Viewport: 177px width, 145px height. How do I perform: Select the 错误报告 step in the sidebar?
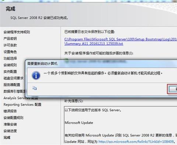(x=10, y=111)
